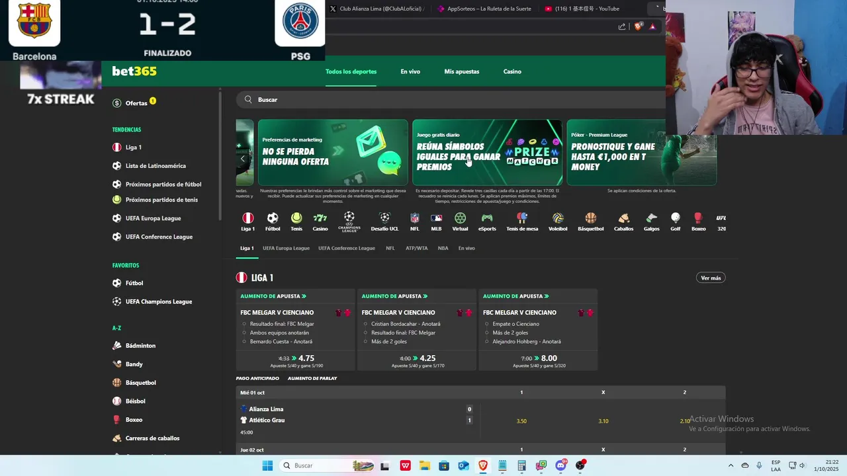This screenshot has height=476, width=847.
Task: Open the Champions League icon in carousel
Action: point(349,221)
